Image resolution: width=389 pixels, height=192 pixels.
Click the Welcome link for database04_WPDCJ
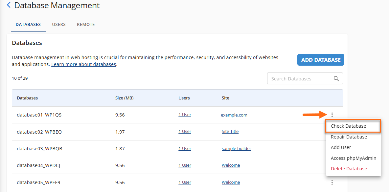[231, 165]
